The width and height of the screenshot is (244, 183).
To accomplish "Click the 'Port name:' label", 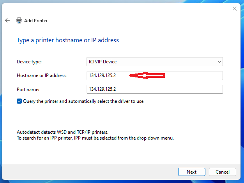I will click(x=28, y=90).
